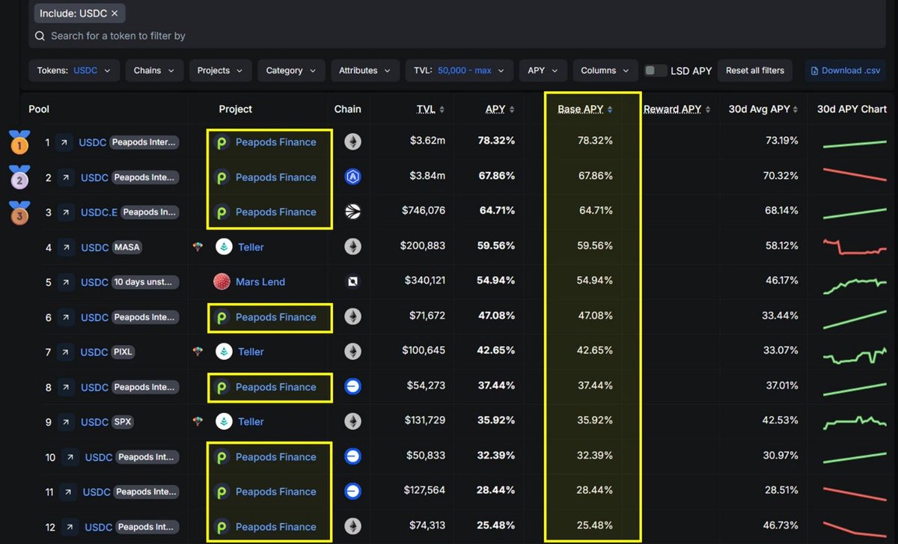Click Base chain icon in row 11
Image resolution: width=898 pixels, height=544 pixels.
[352, 492]
